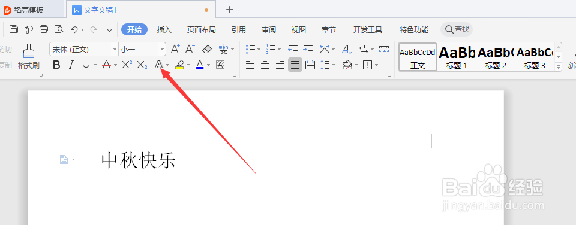The height and width of the screenshot is (225, 576).
Task: Toggle underline formatting
Action: [86, 65]
